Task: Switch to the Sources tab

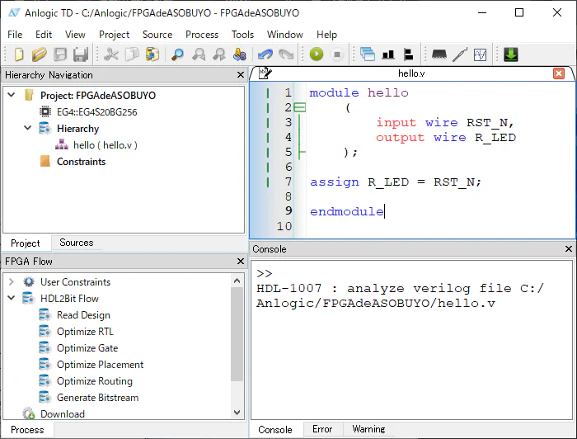Action: click(x=76, y=243)
